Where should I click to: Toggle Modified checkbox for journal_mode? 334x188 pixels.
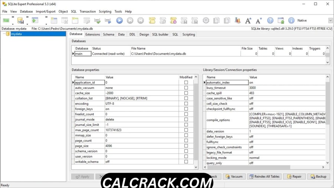(186, 119)
